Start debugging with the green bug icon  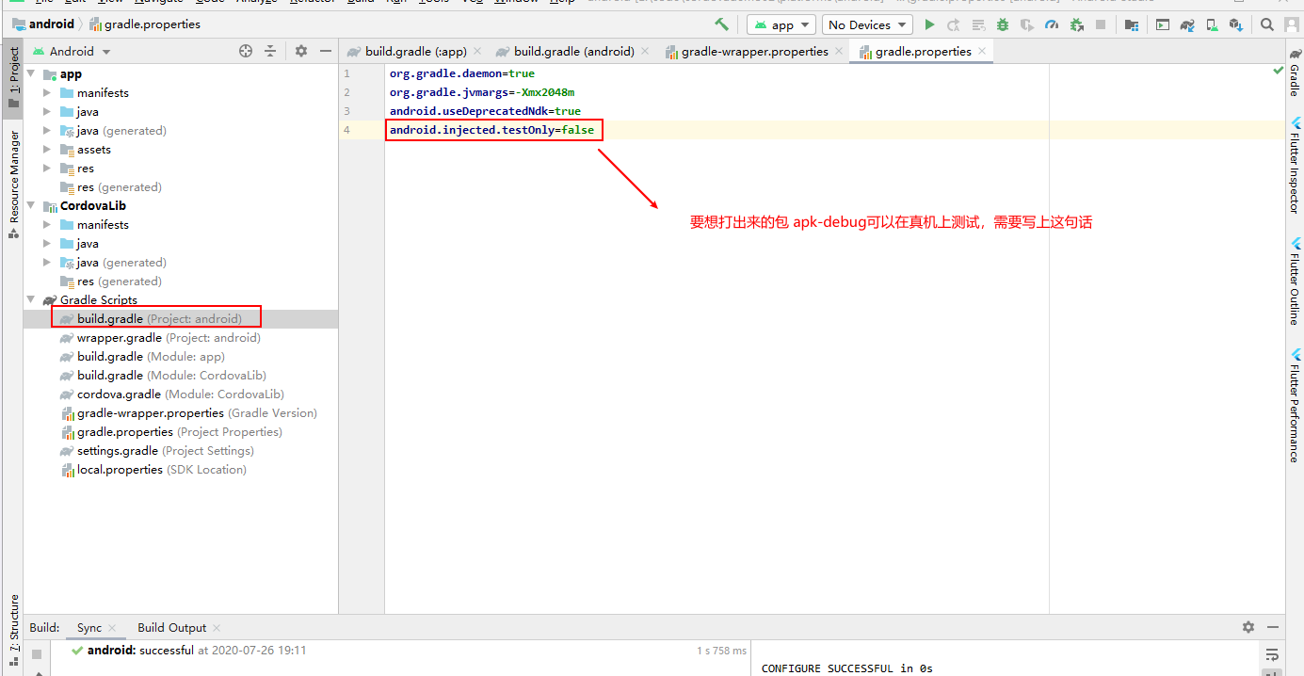pos(1003,24)
